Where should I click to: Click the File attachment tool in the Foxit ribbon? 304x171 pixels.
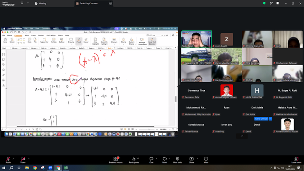[x=35, y=40]
